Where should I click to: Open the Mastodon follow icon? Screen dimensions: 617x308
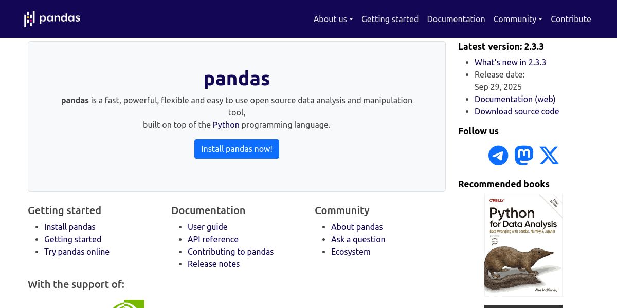click(x=524, y=156)
